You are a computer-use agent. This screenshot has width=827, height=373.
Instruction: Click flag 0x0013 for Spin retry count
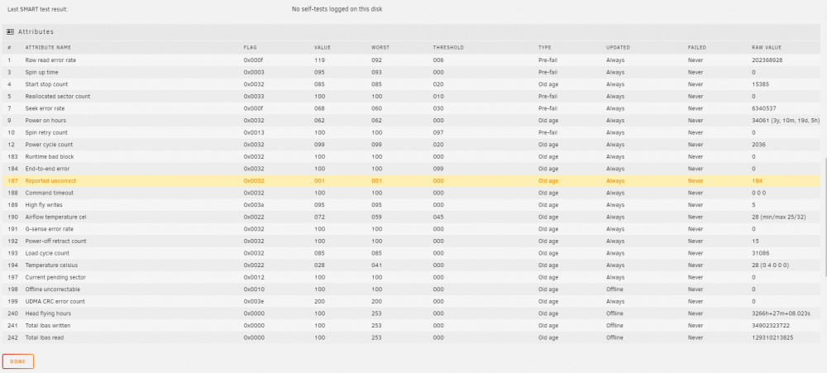tap(254, 132)
